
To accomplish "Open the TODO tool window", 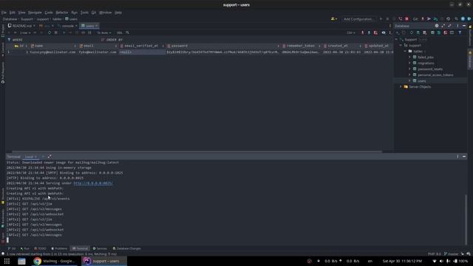I will click(x=40, y=248).
